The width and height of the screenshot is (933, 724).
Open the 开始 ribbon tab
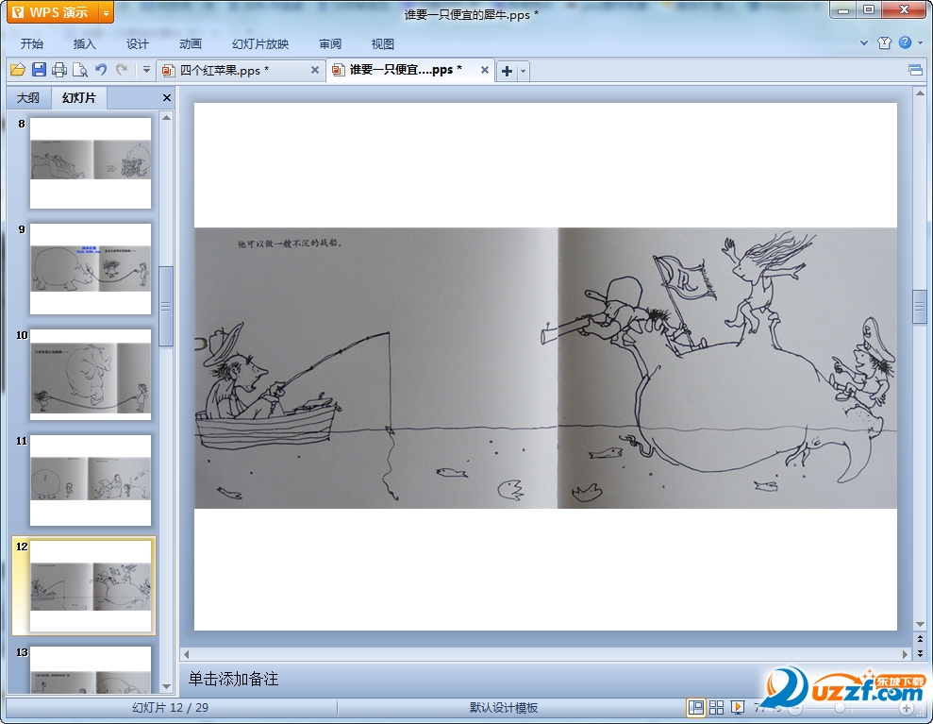point(31,43)
